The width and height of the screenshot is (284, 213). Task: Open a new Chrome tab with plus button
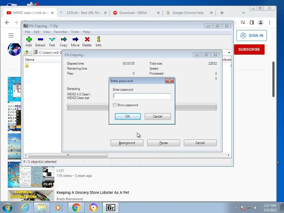[x=222, y=13]
